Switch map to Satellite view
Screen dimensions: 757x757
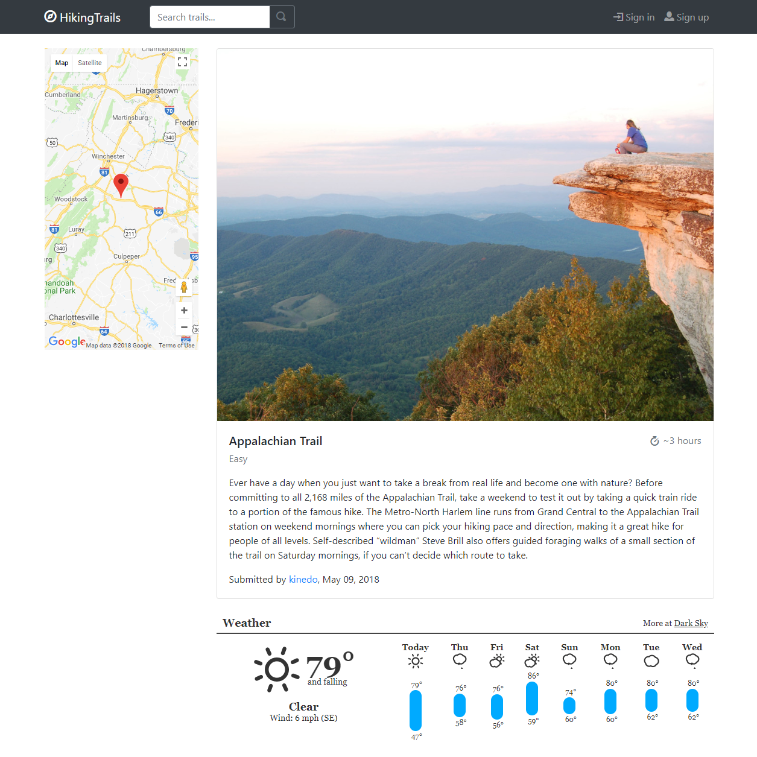pos(90,63)
